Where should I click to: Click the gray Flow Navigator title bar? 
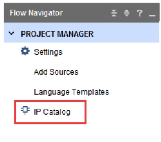(x=81, y=13)
